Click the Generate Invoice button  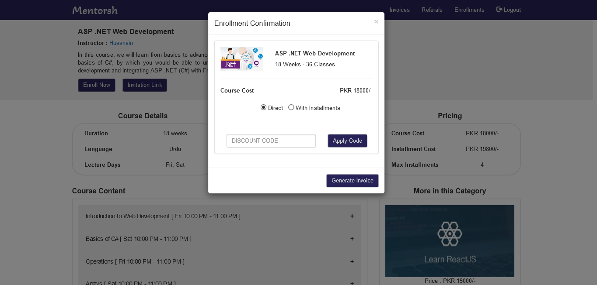(x=352, y=181)
